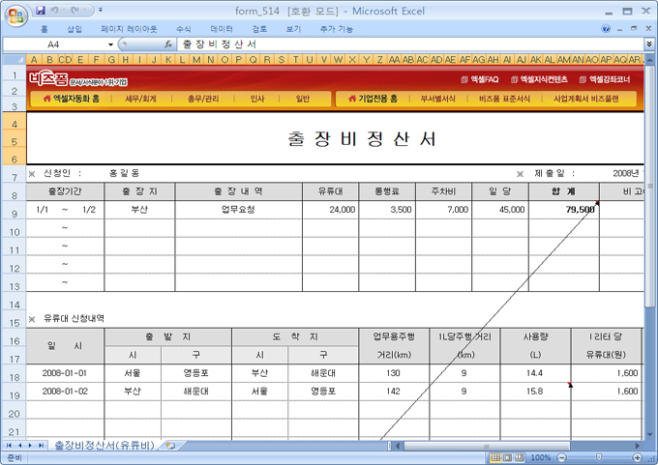Expand the formula bar
Screen dimensions: 658x465
649,44
